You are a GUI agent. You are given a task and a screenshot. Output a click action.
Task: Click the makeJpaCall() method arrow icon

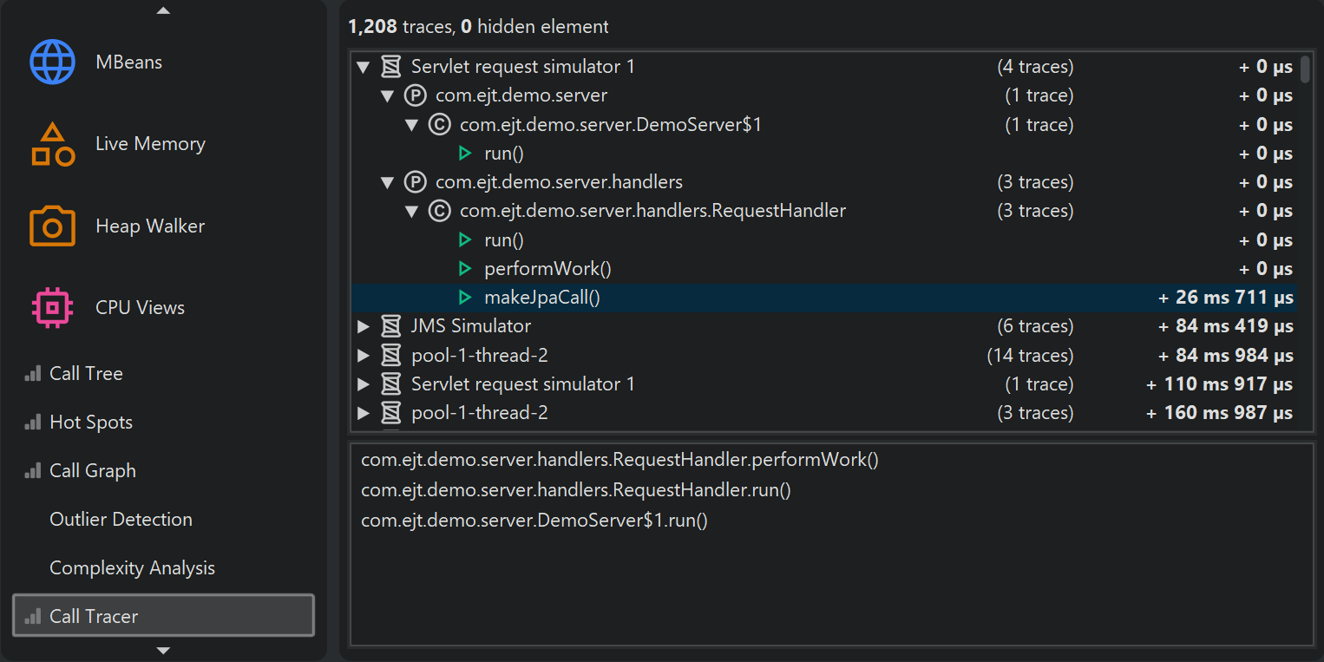[465, 298]
